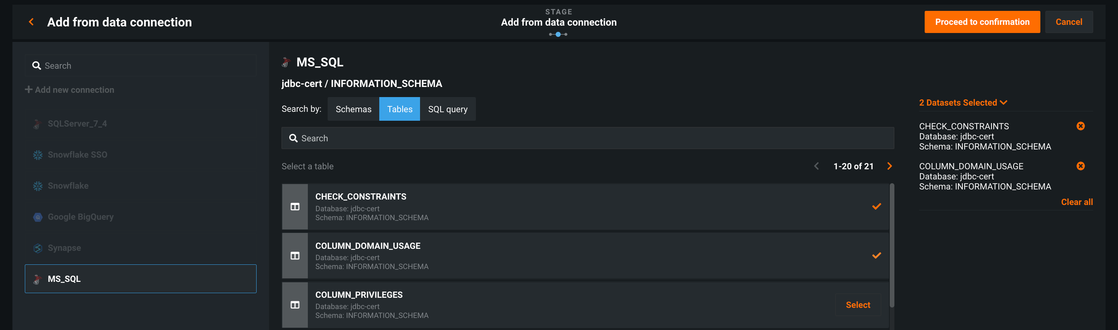Switch to SQL query search mode

[448, 109]
